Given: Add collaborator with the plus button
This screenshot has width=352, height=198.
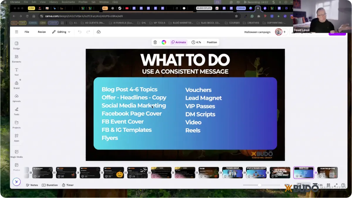Looking at the screenshot, I should 284,32.
